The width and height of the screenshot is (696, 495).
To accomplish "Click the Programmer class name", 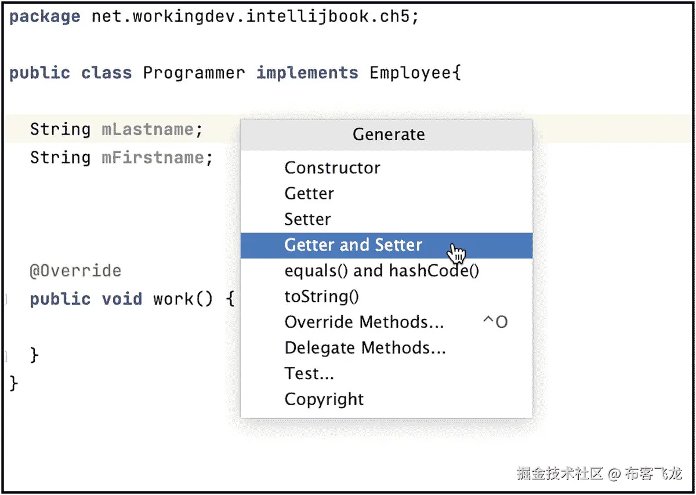I will click(194, 73).
